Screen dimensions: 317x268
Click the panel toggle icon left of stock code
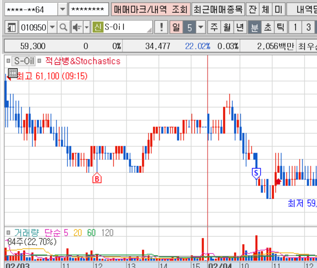point(12,27)
